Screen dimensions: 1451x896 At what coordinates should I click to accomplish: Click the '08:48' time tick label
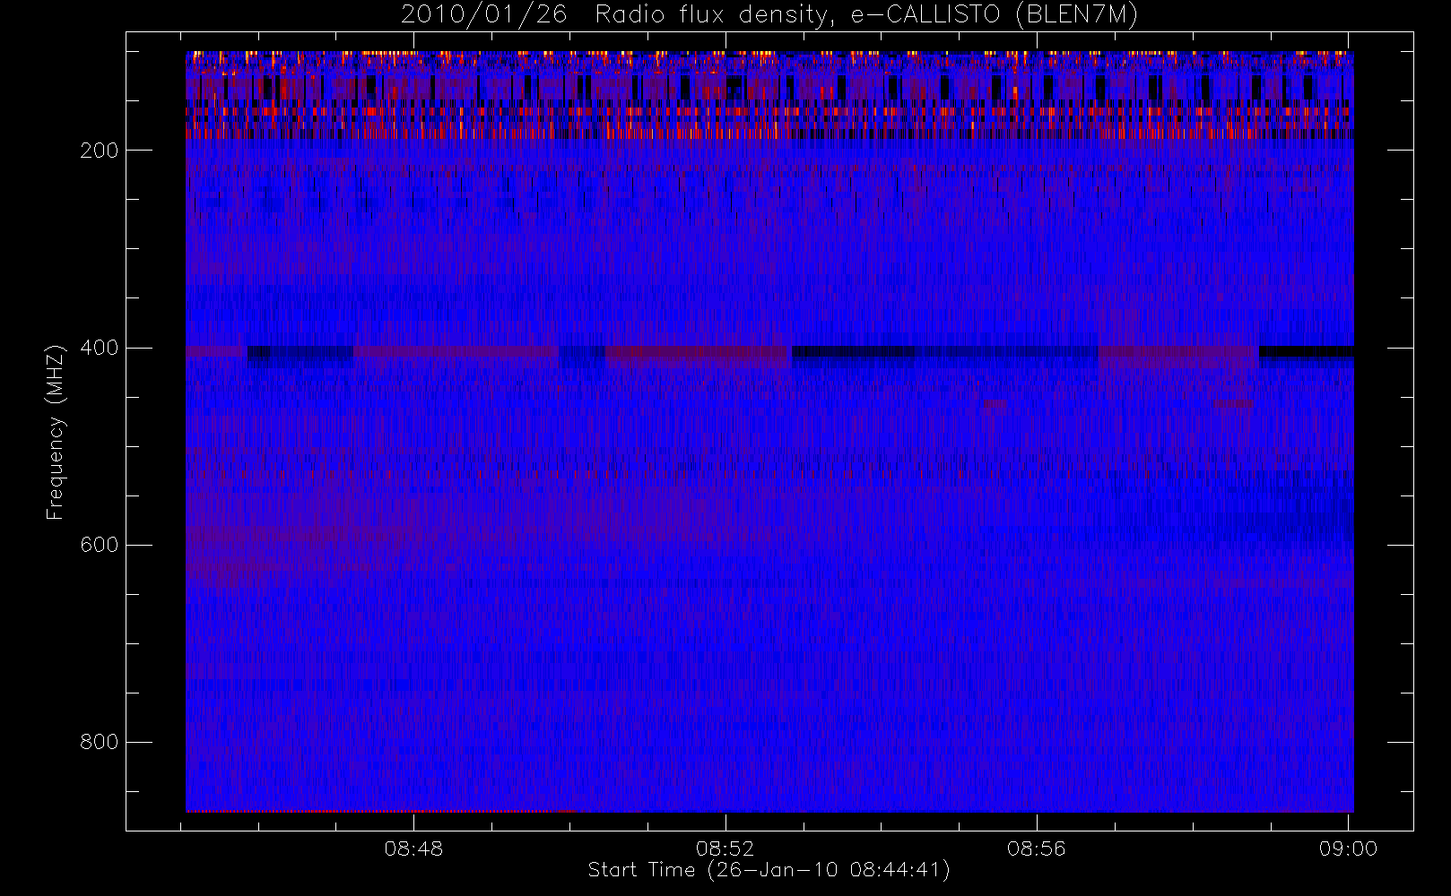point(413,849)
